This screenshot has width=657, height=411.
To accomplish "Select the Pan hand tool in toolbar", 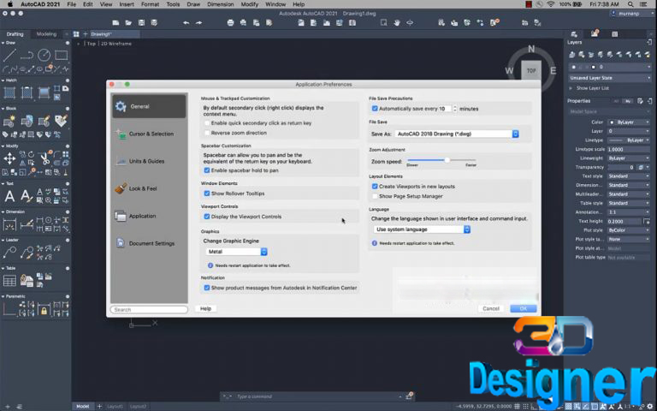I will [x=397, y=22].
